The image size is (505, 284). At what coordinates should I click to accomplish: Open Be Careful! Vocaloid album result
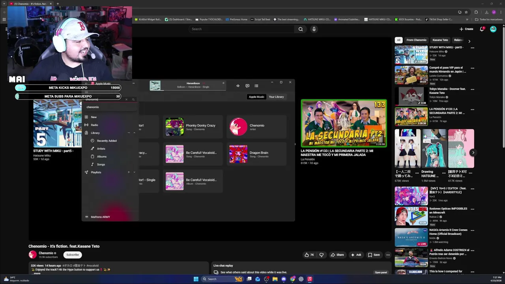tap(193, 181)
